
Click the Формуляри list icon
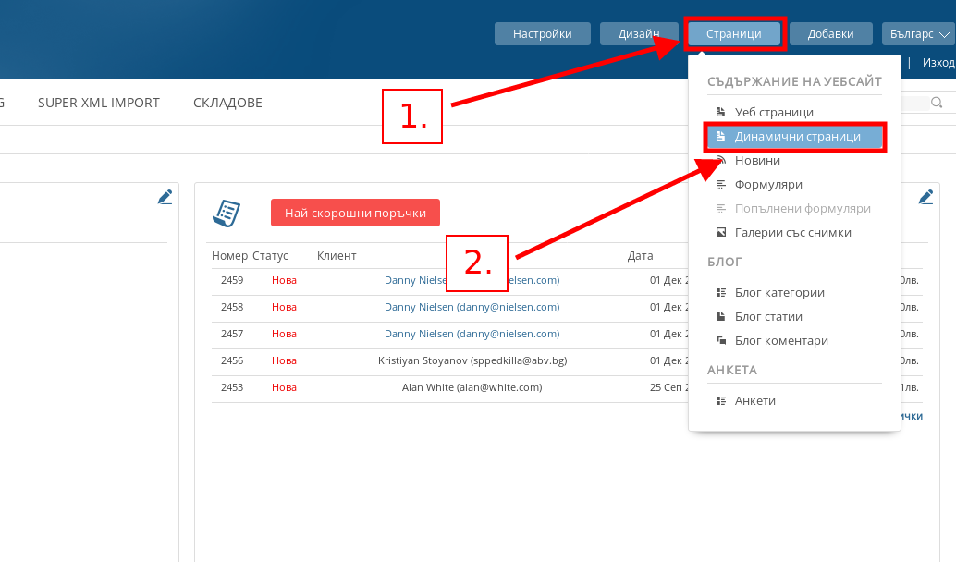[x=721, y=184]
